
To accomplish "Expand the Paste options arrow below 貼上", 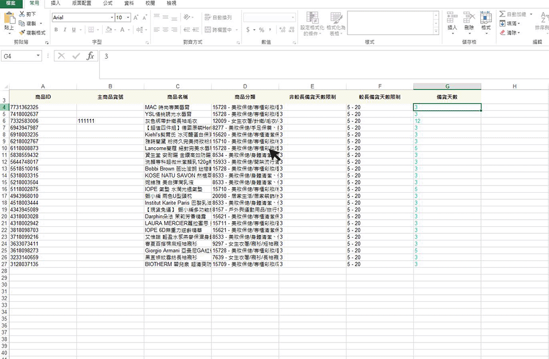I will click(9, 33).
